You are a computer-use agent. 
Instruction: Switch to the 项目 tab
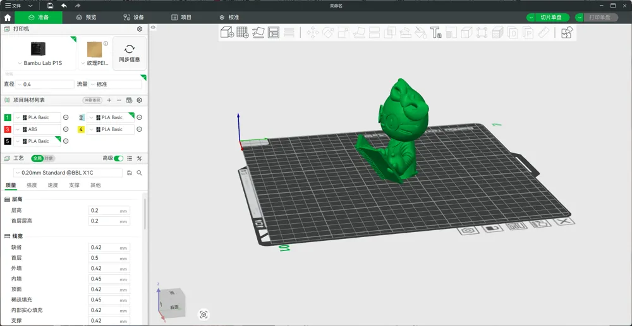tap(181, 17)
